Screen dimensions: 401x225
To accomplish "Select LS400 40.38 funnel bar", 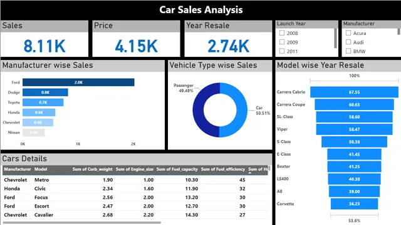I will [x=354, y=179].
